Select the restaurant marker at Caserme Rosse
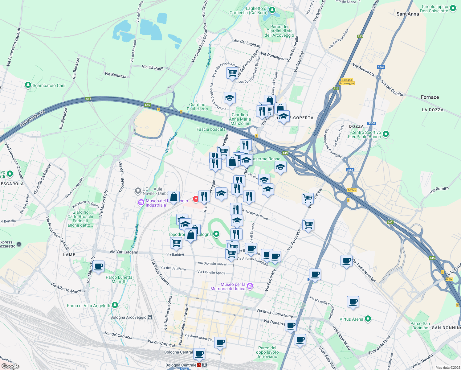Viewport: 461px width, 370px height. 246,144
